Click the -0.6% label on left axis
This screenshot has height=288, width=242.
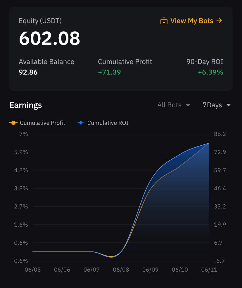[x=20, y=261]
